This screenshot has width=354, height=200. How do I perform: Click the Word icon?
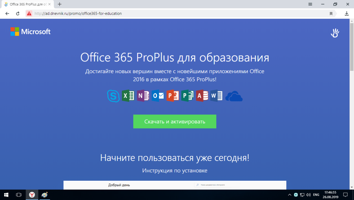point(217,96)
